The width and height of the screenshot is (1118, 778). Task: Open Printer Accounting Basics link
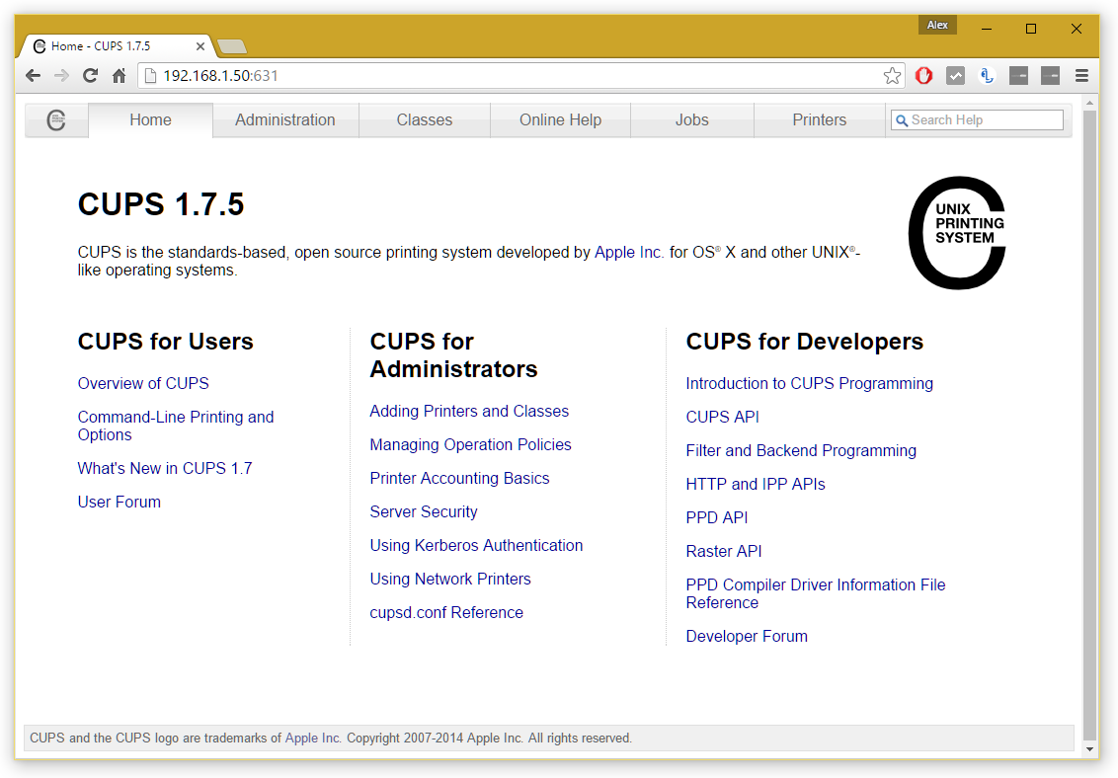[x=460, y=478]
